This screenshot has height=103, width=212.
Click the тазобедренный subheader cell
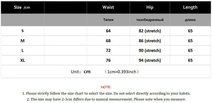tap(150, 20)
